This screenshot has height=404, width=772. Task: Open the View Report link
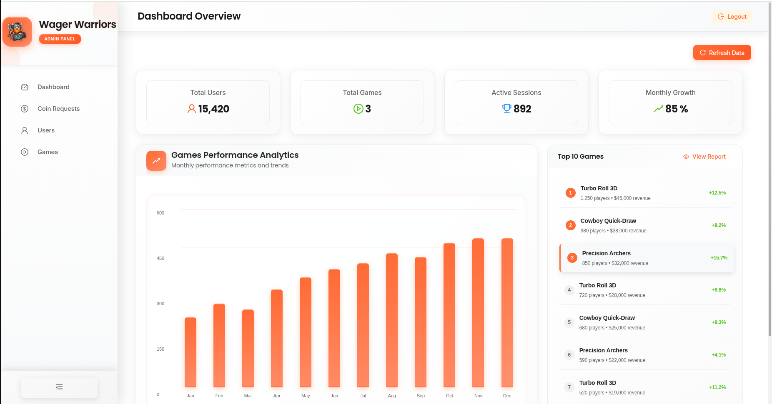pos(704,157)
